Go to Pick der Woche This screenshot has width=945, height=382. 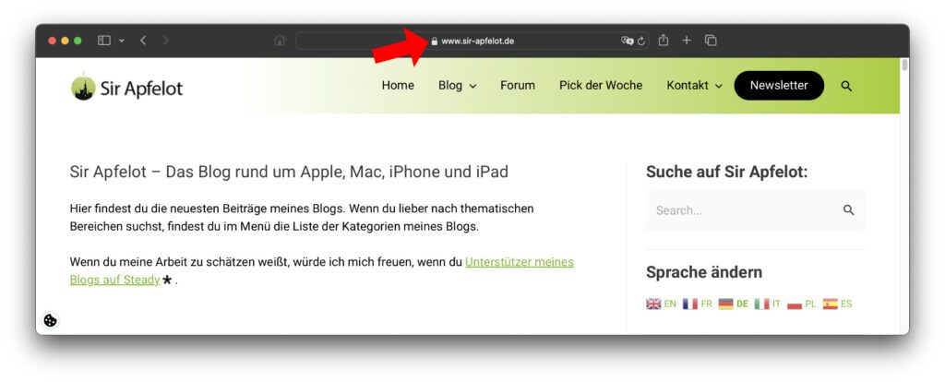pyautogui.click(x=600, y=86)
